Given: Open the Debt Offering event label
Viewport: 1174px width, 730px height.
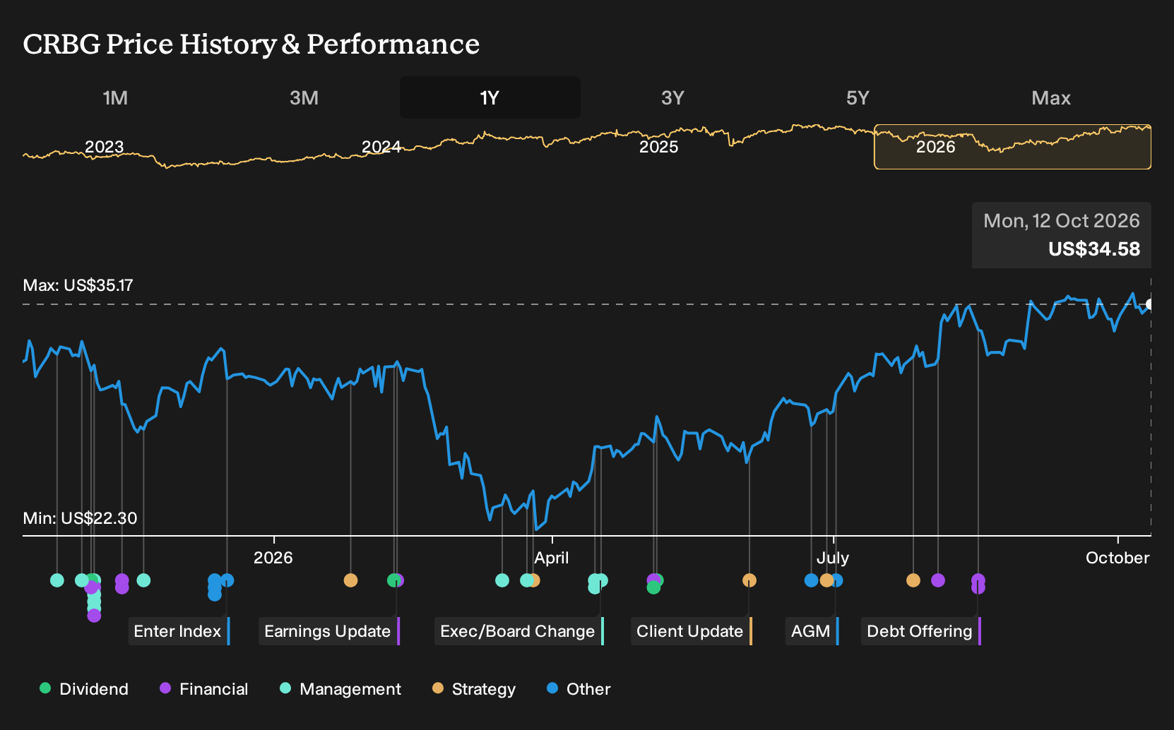Looking at the screenshot, I should coord(921,631).
